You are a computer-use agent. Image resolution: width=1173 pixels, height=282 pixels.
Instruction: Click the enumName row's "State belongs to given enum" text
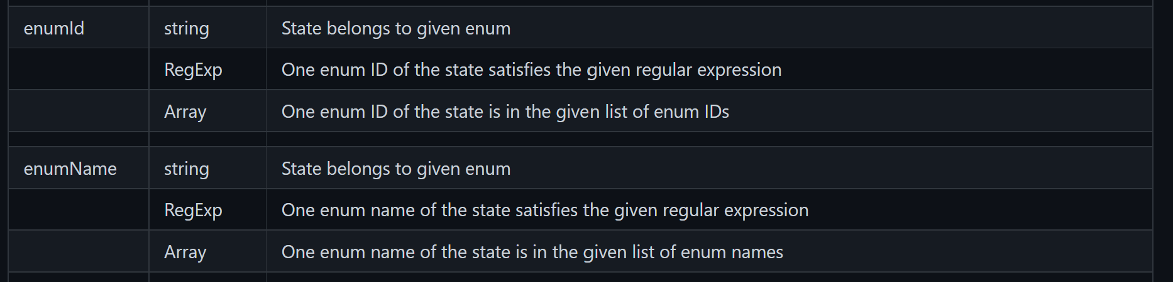[395, 169]
